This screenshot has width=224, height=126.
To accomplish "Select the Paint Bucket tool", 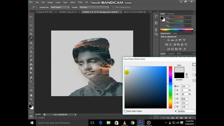I will [31, 64].
